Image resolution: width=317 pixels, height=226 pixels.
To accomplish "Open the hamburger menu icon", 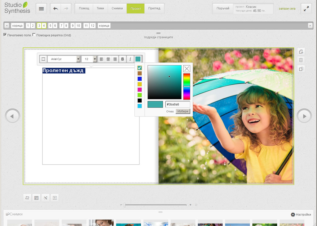I will click(42, 9).
